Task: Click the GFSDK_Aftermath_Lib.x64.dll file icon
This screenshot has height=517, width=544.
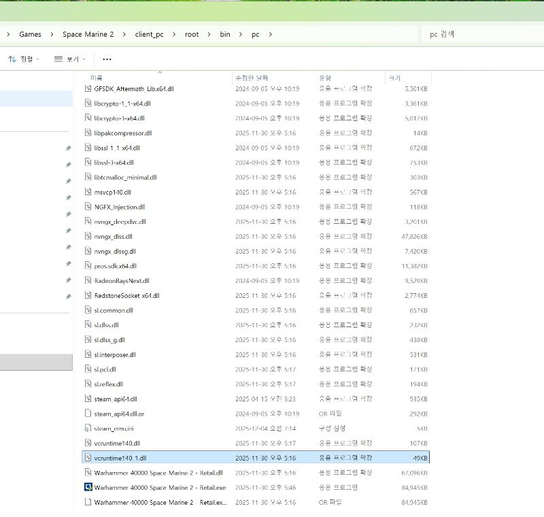Action: coord(88,88)
